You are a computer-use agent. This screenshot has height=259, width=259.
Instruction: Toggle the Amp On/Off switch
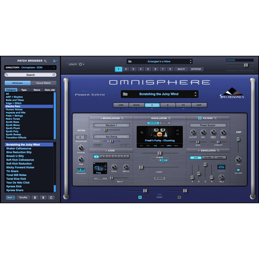[x=238, y=170]
